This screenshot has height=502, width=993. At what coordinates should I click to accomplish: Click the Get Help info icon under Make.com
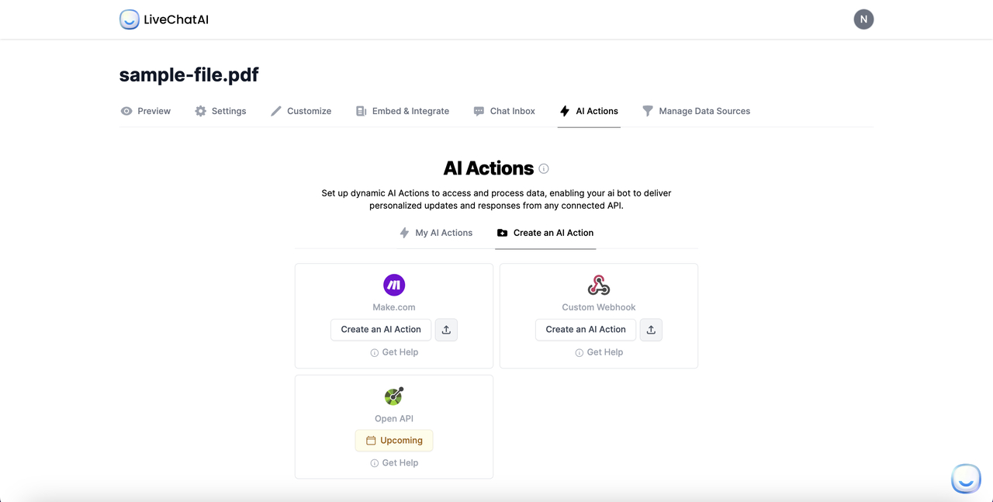374,351
